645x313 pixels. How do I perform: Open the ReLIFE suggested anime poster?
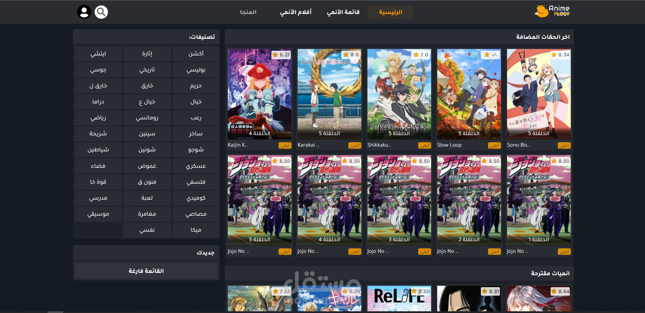399,298
